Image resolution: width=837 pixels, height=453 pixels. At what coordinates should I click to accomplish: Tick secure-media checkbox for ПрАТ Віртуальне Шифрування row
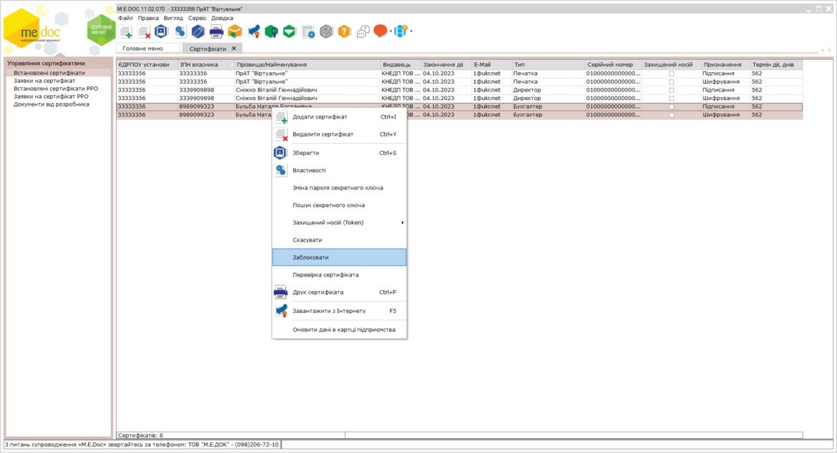point(672,82)
